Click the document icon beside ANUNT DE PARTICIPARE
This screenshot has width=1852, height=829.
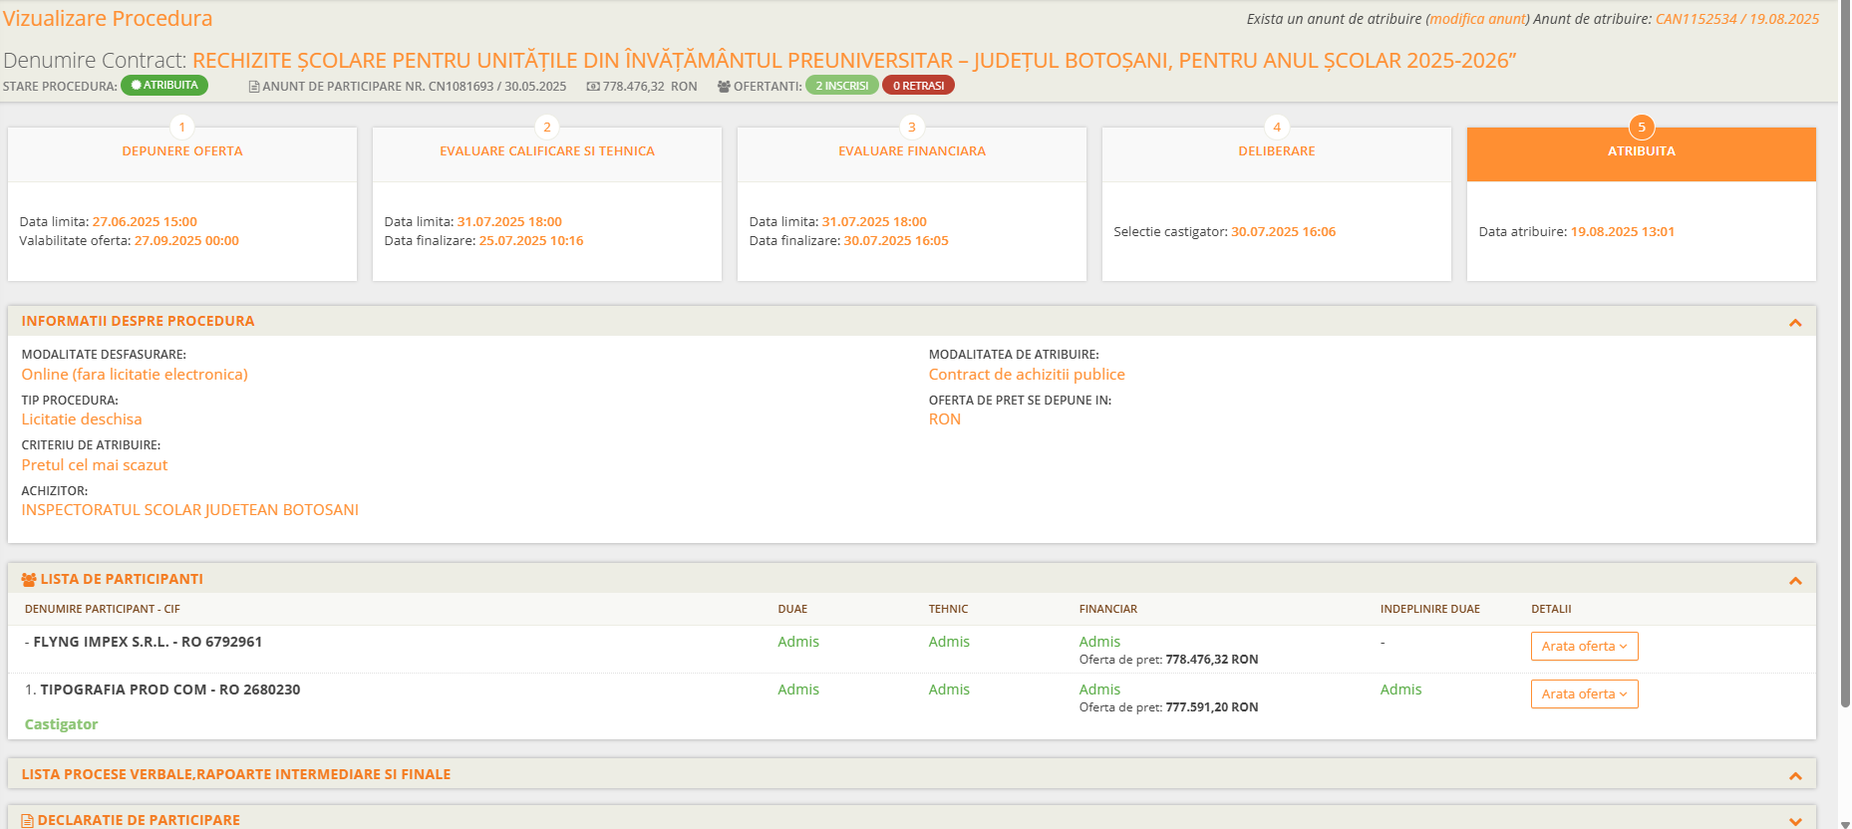[254, 87]
